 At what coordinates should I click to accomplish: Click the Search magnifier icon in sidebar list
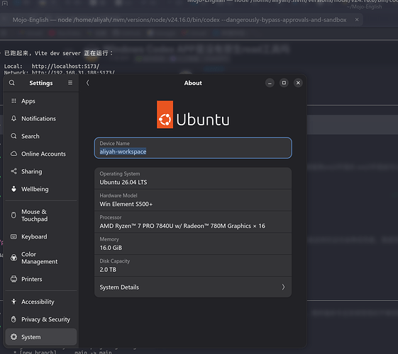(x=13, y=136)
